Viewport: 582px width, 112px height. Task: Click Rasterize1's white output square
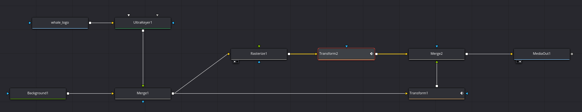[x=289, y=54]
